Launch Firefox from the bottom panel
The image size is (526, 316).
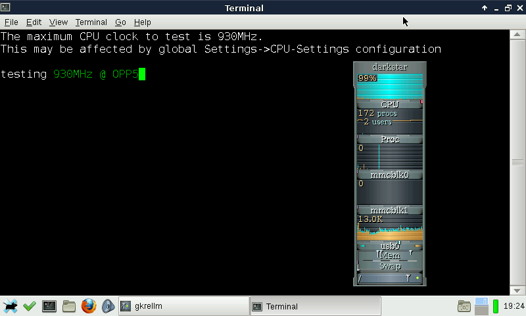coord(89,306)
